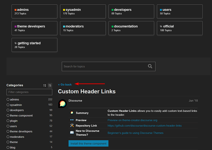Click the Custom Header Links title
The width and height of the screenshot is (212, 150).
coord(87,92)
